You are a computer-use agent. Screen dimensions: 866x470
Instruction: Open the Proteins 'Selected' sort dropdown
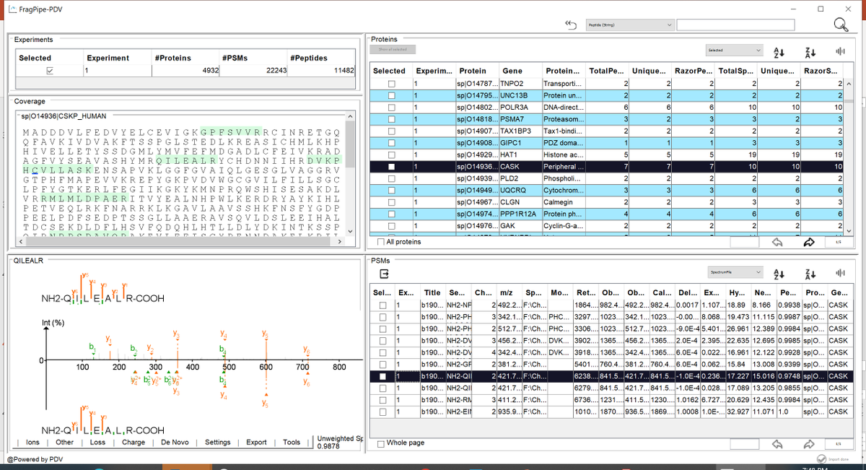734,51
